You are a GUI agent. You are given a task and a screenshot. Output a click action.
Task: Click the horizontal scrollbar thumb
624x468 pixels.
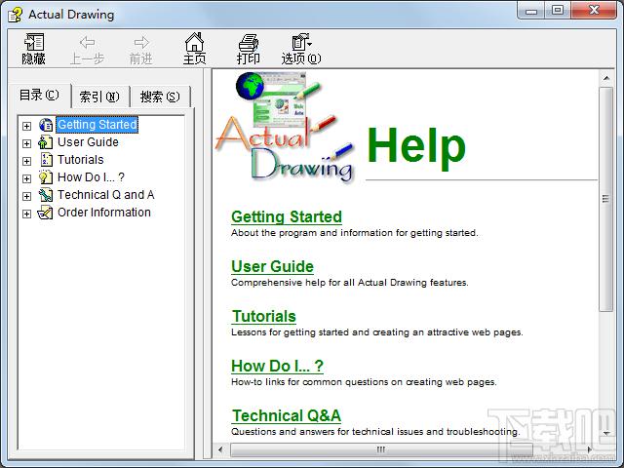click(x=381, y=449)
